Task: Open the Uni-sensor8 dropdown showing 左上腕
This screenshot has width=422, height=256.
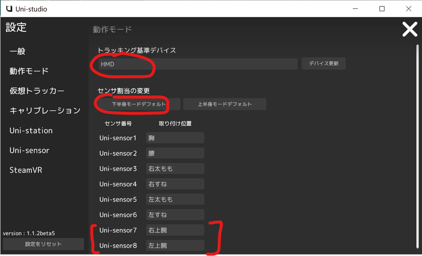Action: click(x=175, y=245)
